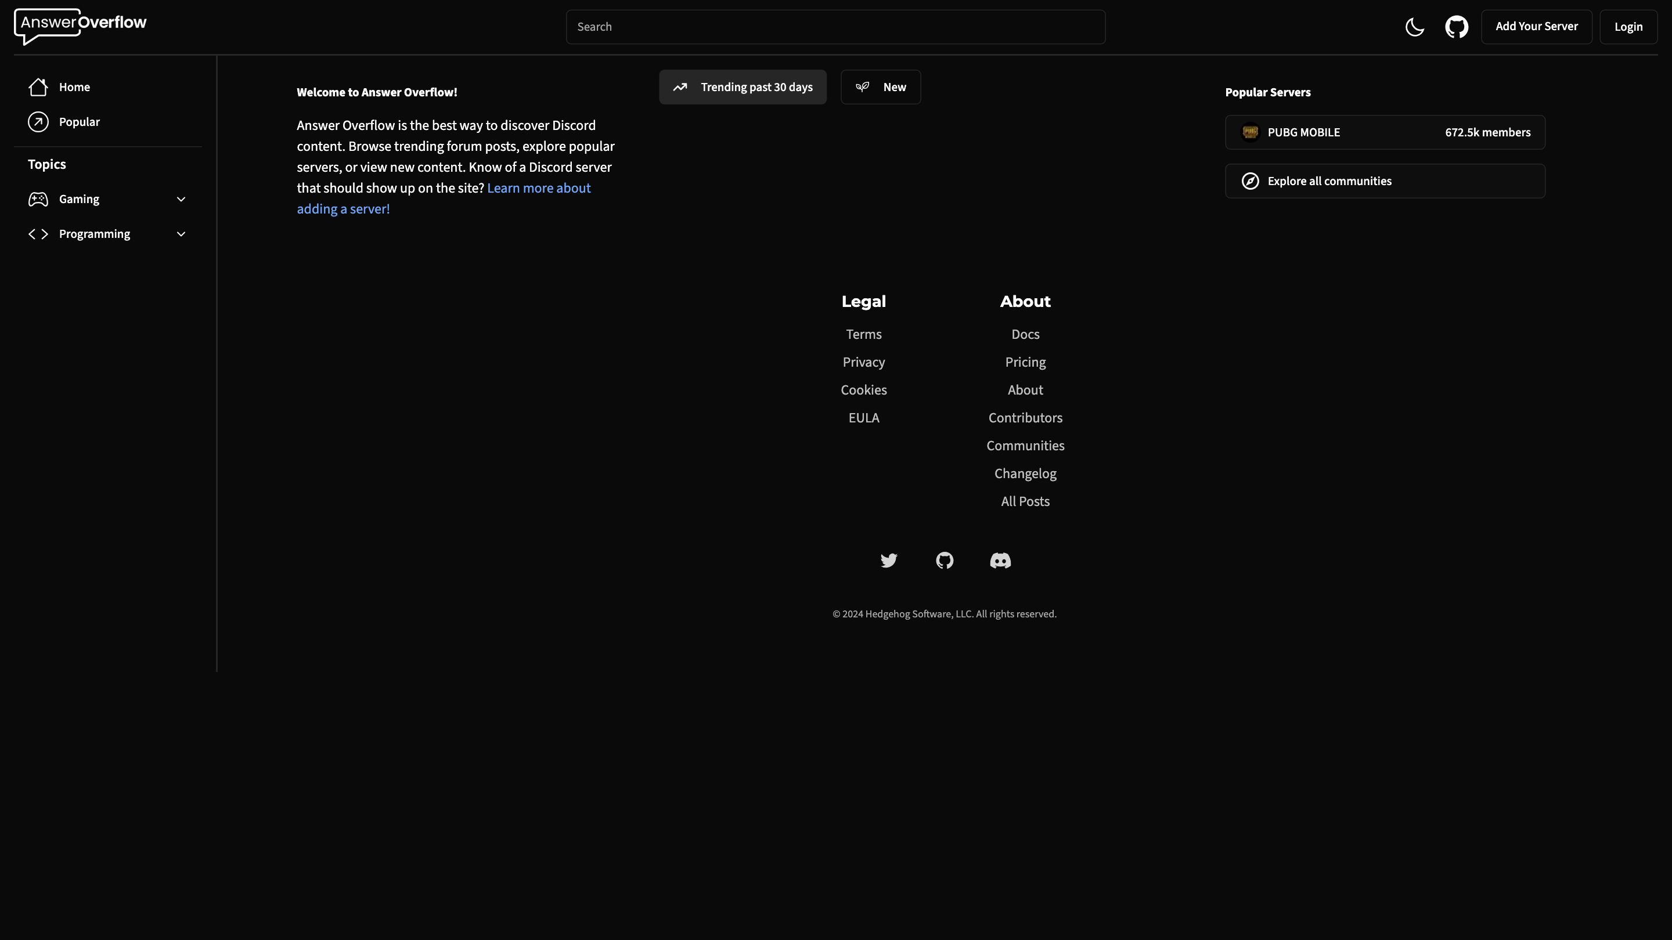Follow the Learn more about adding a server link
This screenshot has height=940, width=1672.
(538, 188)
